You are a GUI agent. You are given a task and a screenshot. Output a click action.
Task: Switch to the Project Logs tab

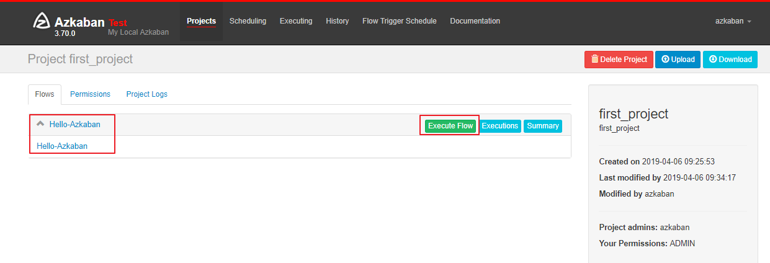146,94
